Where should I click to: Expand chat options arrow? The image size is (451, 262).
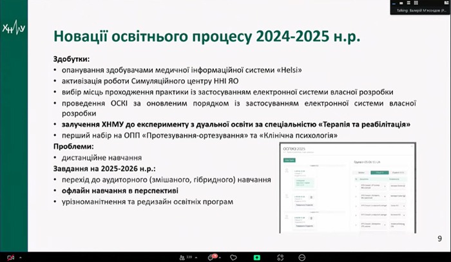(x=220, y=257)
